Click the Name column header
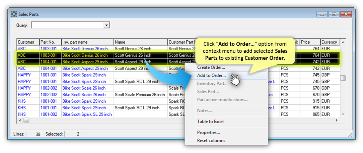363x153 pixels. coord(141,42)
